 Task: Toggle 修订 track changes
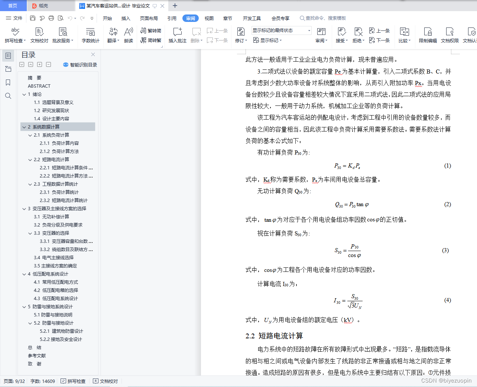click(x=241, y=35)
